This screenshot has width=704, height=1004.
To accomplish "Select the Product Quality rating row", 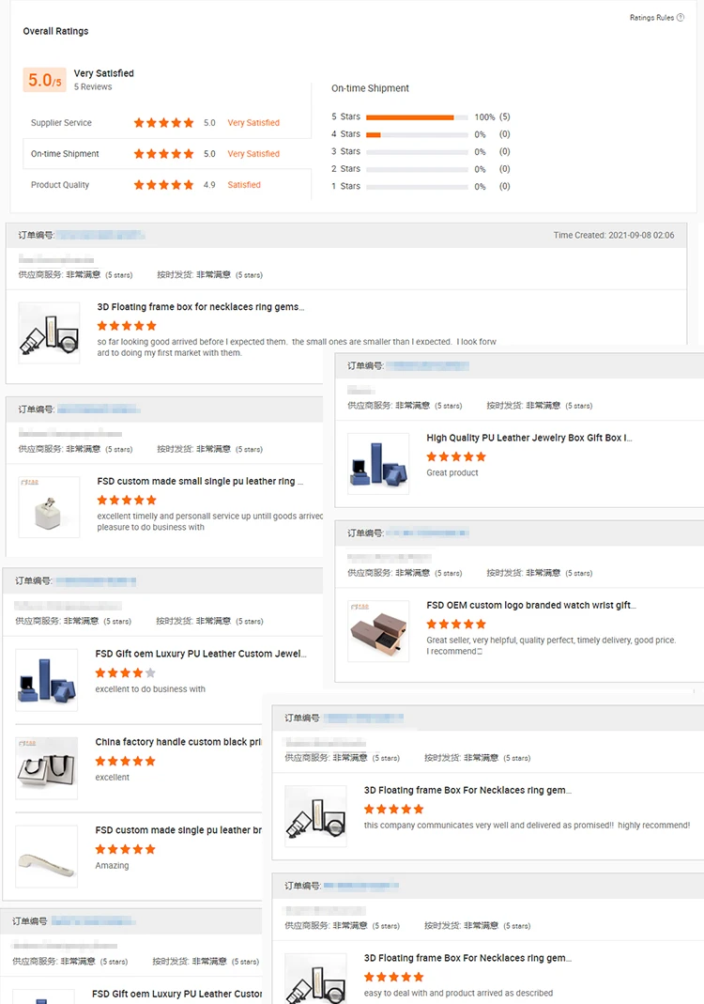I will [166, 184].
